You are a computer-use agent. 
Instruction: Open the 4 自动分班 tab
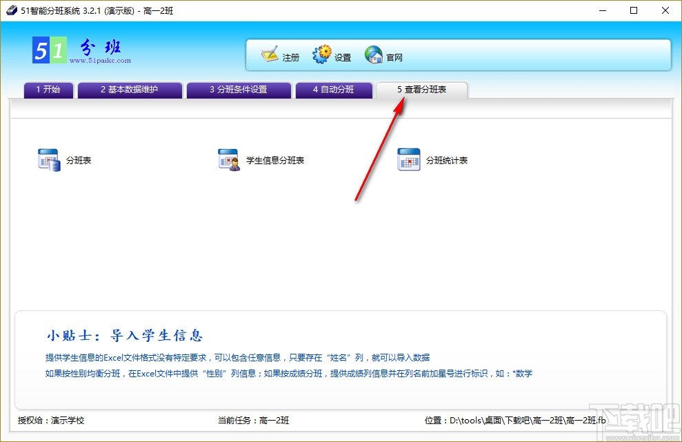coord(334,90)
